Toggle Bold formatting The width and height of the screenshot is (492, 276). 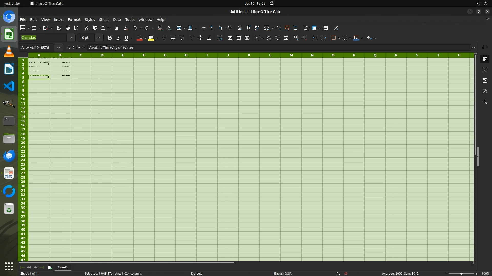point(110,38)
